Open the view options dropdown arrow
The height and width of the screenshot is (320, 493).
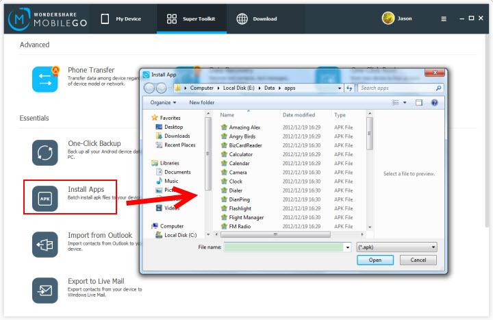(x=405, y=103)
